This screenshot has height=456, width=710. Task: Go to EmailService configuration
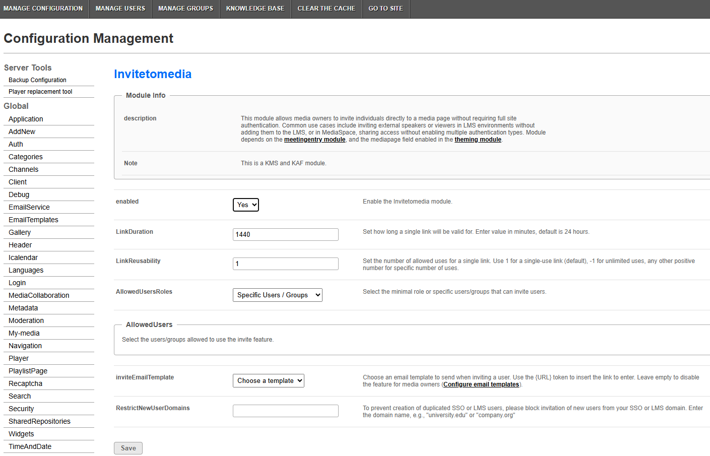point(29,207)
